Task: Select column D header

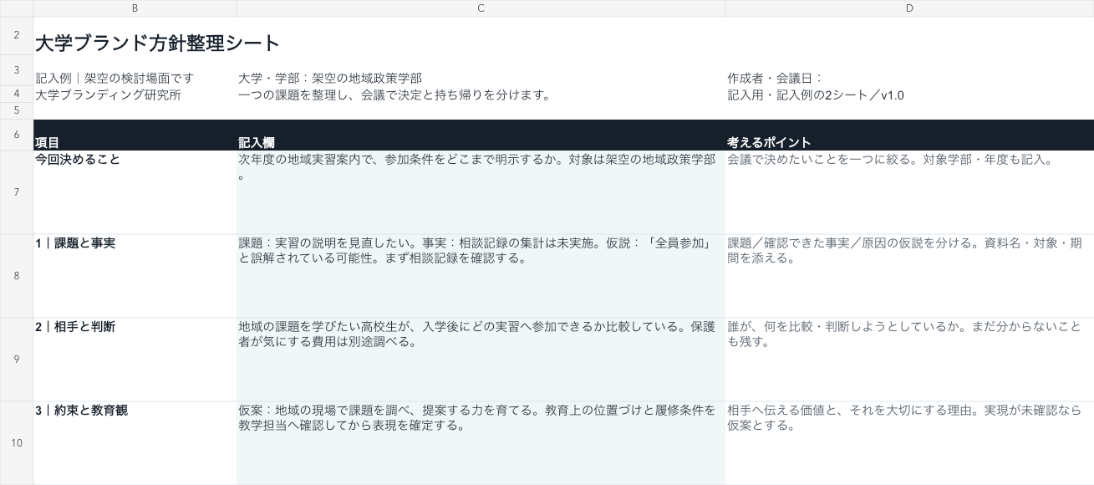Action: (909, 8)
